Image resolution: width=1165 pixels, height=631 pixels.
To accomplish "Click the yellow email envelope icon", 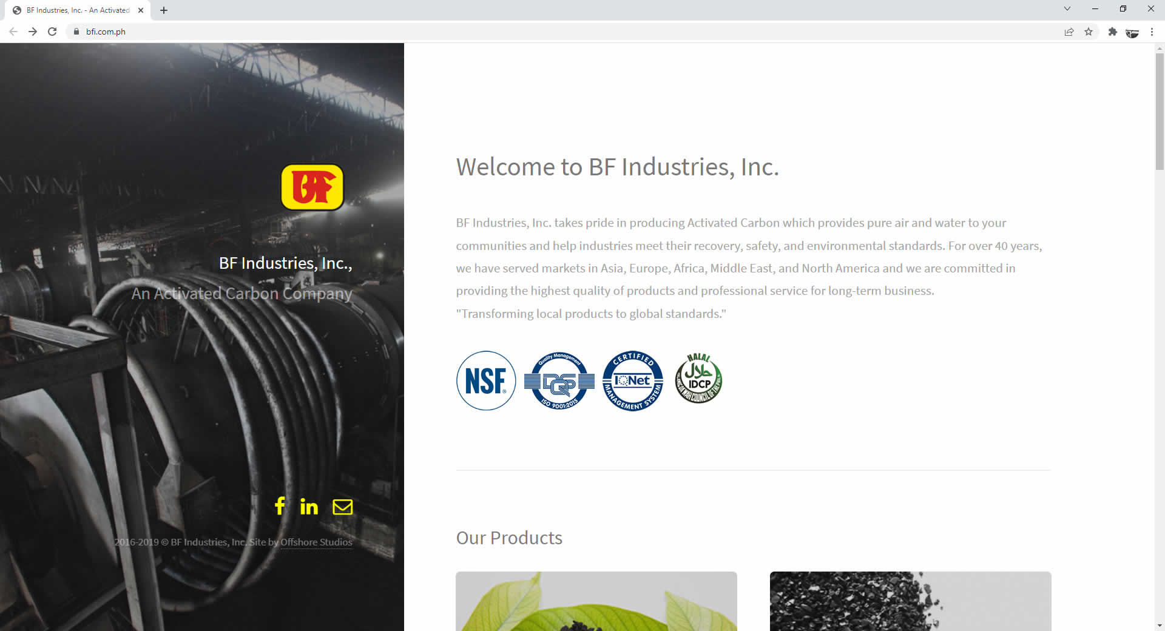I will (343, 507).
